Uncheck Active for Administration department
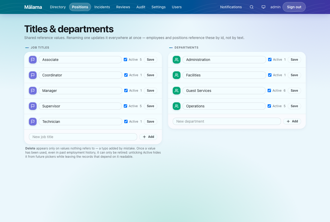This screenshot has width=330, height=222. [x=270, y=60]
